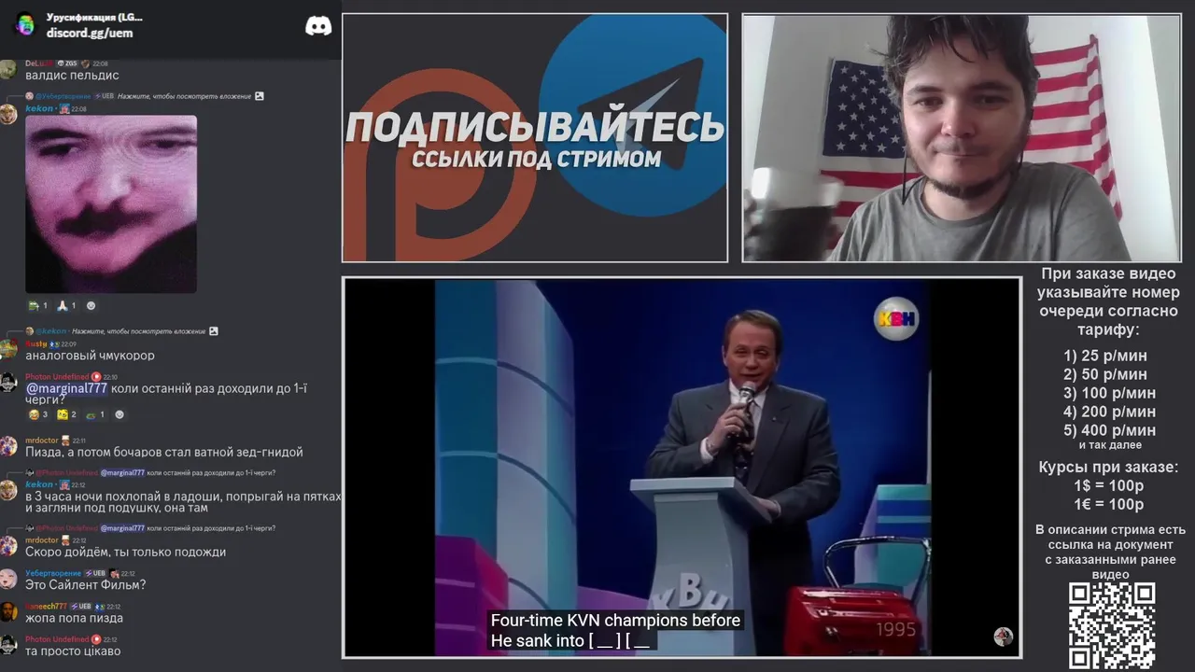Add a reaction to the @marginal777 message
The image size is (1195, 672).
coord(119,414)
